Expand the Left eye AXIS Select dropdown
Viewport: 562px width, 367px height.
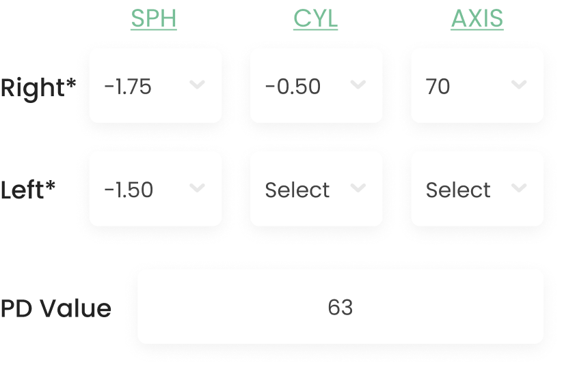click(x=477, y=189)
